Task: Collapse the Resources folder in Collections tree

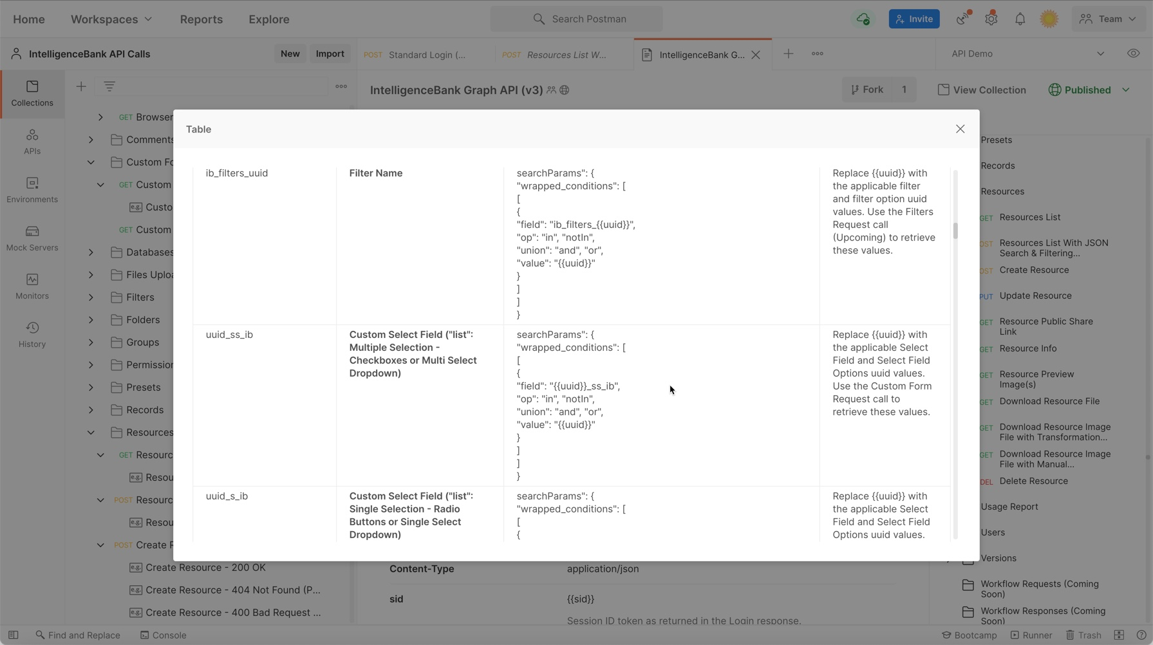Action: [x=91, y=433]
